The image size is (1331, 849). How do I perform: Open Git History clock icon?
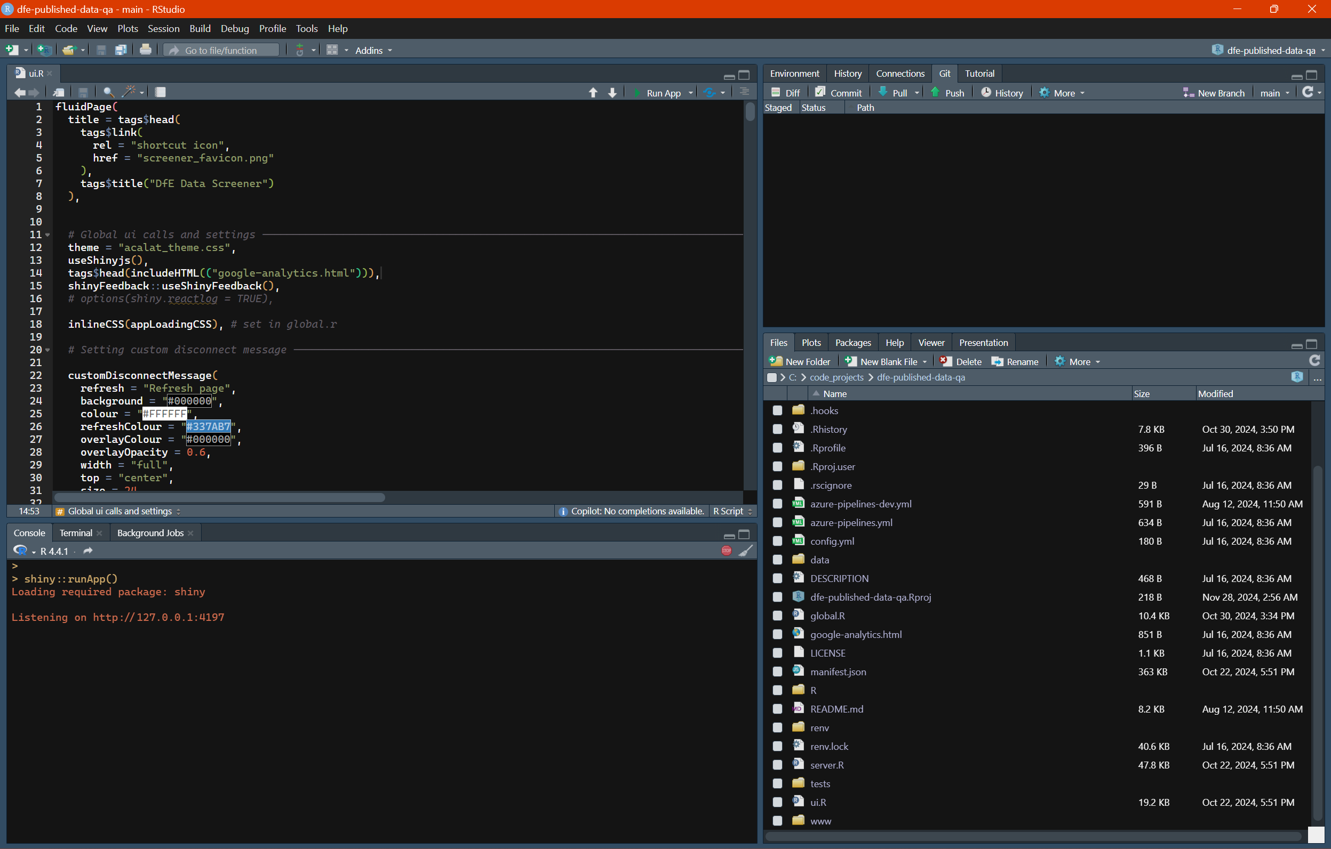tap(985, 93)
